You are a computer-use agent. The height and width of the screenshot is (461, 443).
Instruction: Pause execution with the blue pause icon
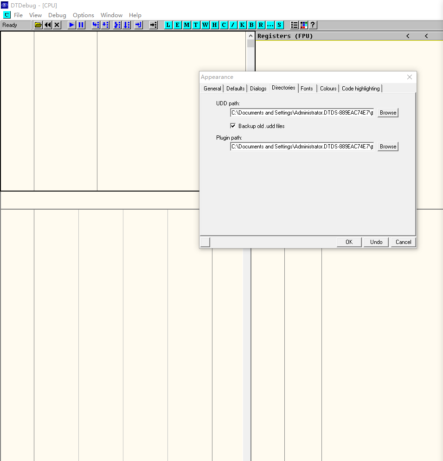(81, 25)
